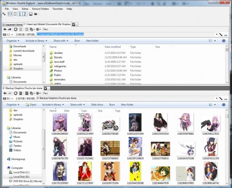Image resolution: width=232 pixels, height=188 pixels.
Task: Open the Favorites menu
Action: tap(58, 9)
